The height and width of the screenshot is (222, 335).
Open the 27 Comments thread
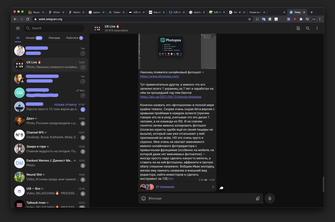click(177, 187)
